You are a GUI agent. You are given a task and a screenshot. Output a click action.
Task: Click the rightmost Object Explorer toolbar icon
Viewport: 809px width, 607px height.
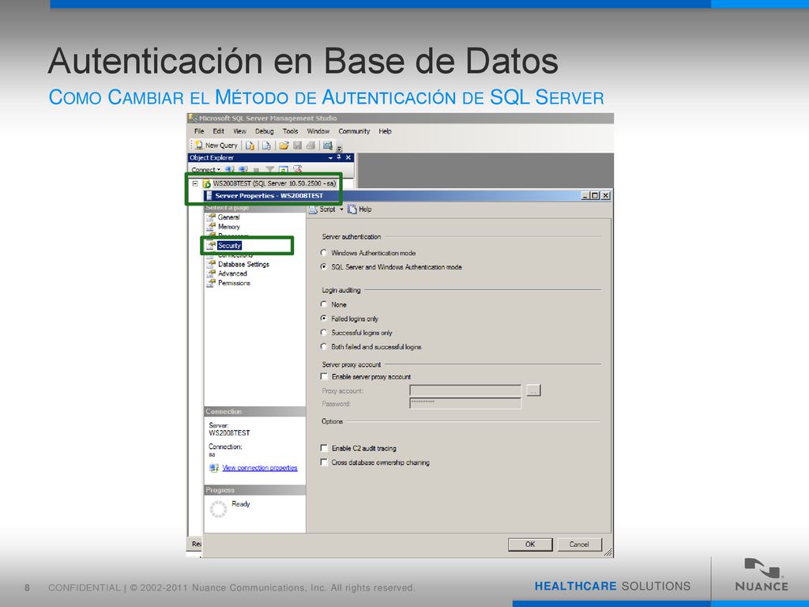[x=297, y=169]
